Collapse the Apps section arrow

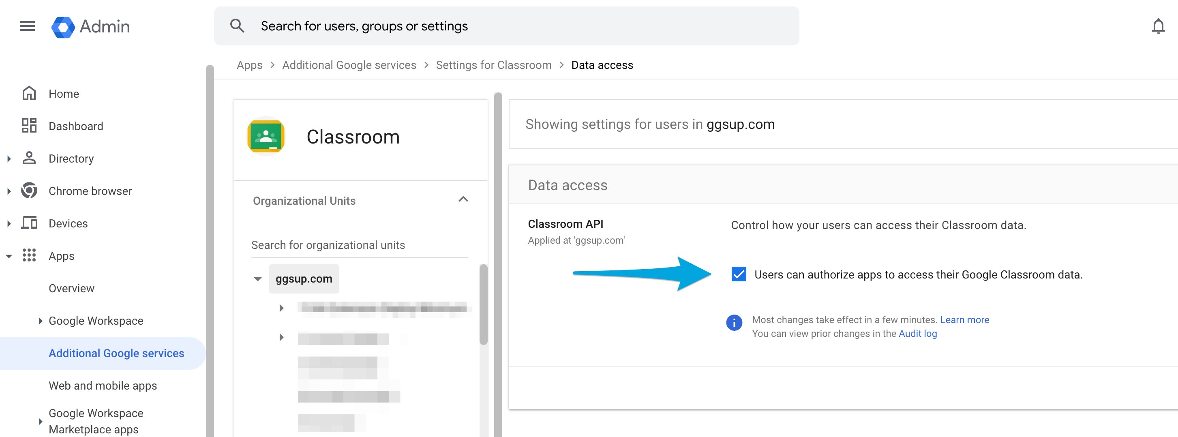(x=9, y=257)
